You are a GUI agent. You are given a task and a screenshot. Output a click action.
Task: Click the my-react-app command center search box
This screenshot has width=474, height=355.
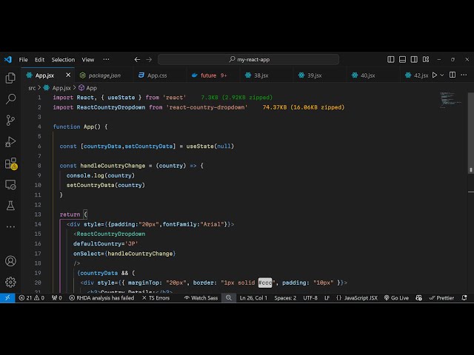(248, 59)
